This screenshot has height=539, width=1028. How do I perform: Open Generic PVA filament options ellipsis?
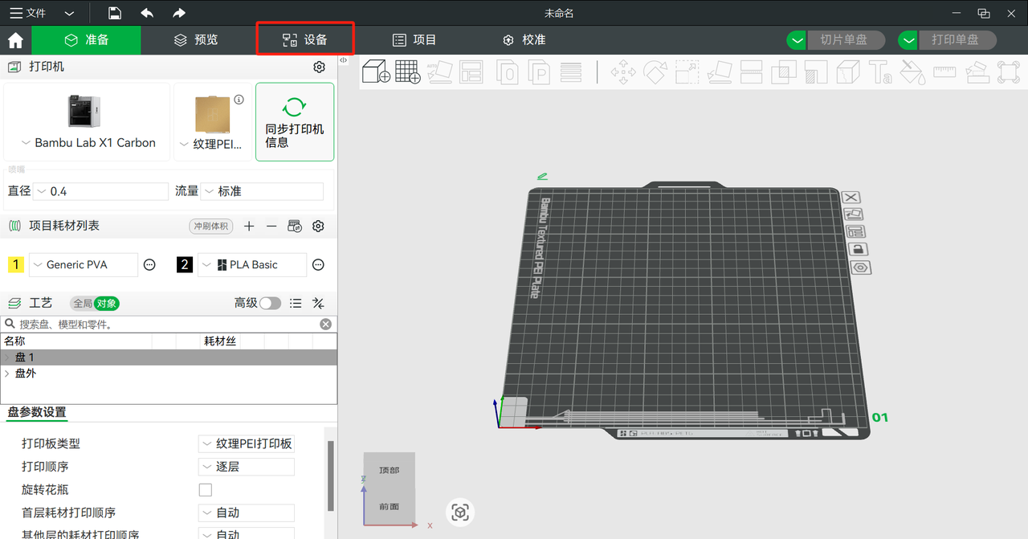149,264
